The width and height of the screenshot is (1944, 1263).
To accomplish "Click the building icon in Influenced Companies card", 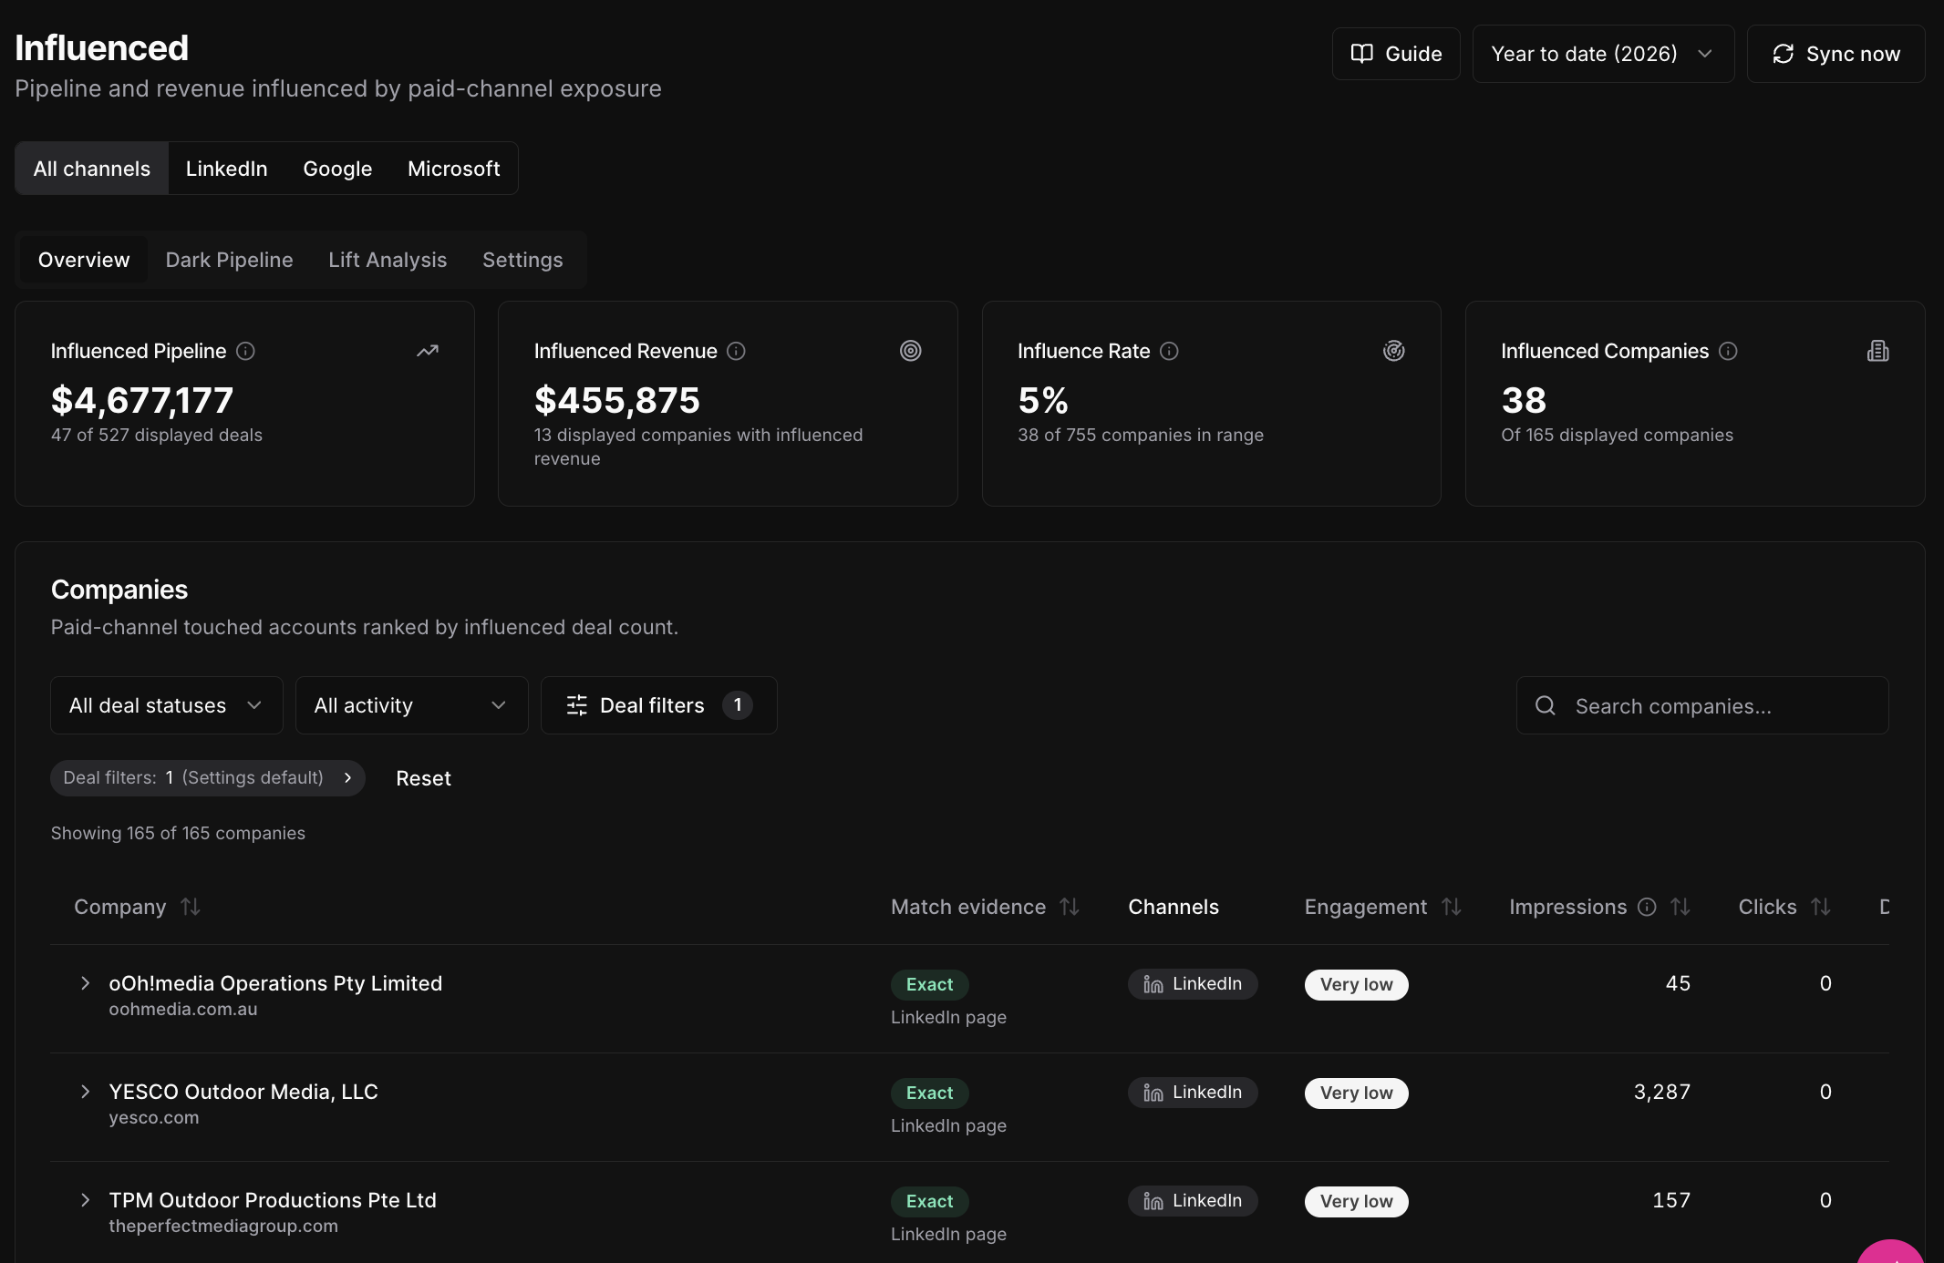I will pos(1878,351).
